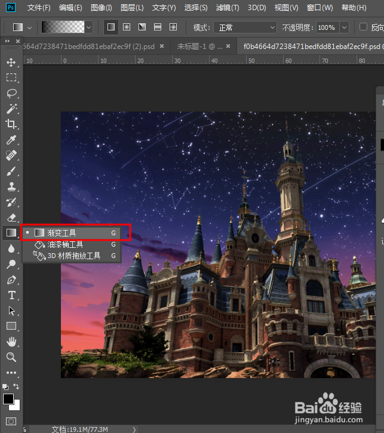Select the Path Selection tool
Viewport: 384px width, 433px height.
11,311
